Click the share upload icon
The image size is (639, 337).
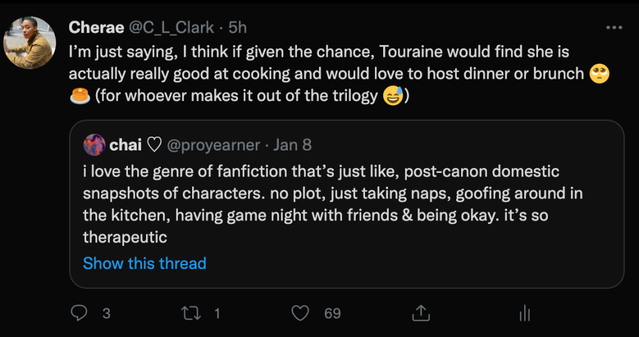421,313
